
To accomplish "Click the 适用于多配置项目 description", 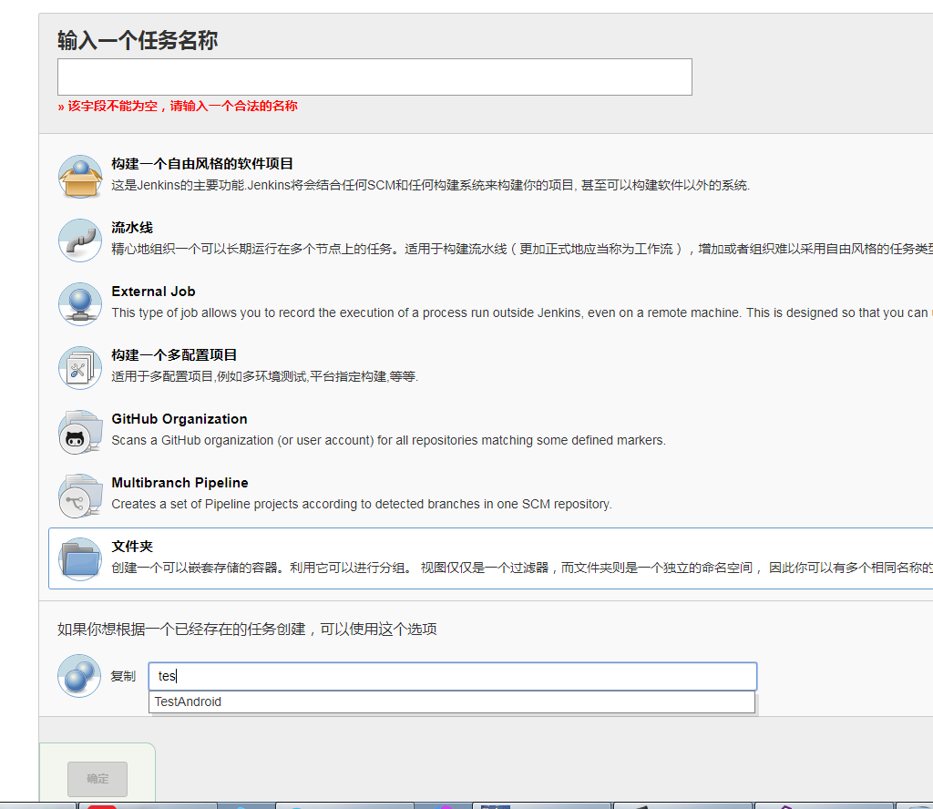I will coord(265,376).
